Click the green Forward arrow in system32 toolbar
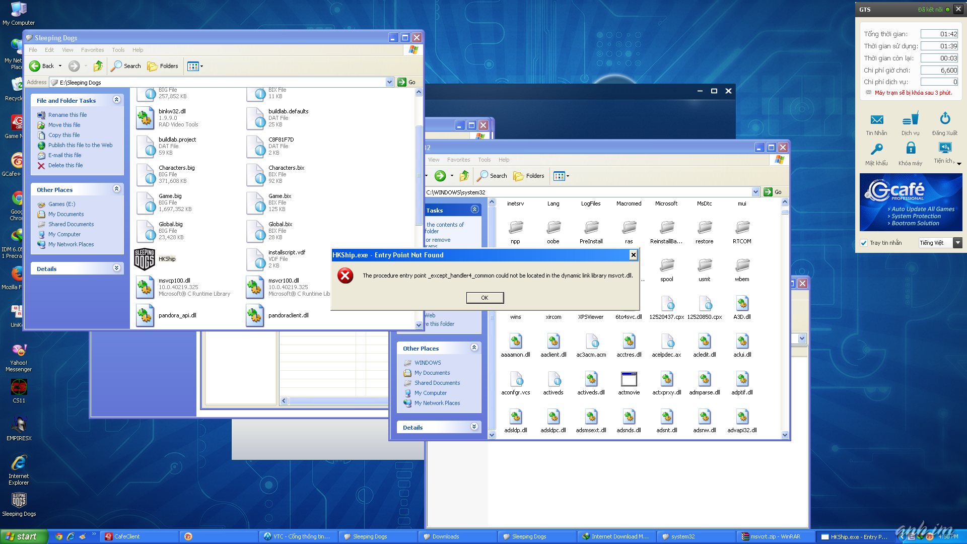This screenshot has height=544, width=967. pos(440,176)
